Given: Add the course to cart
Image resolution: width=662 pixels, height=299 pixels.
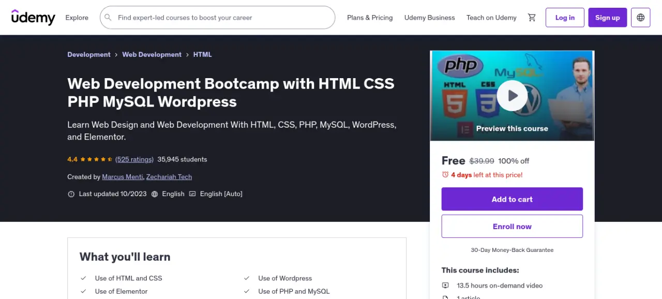Looking at the screenshot, I should point(512,199).
